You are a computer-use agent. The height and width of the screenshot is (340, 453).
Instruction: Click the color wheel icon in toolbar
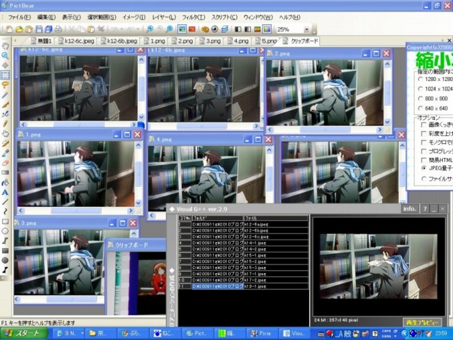click(x=214, y=29)
